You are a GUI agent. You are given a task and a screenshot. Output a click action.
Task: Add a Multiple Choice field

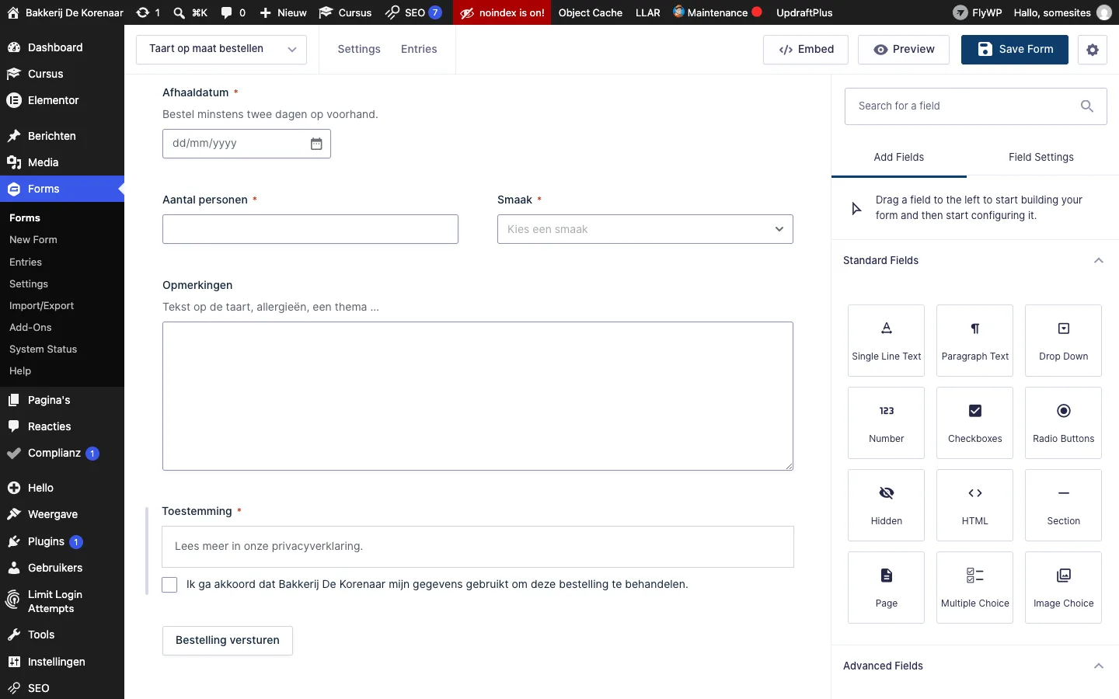point(974,588)
